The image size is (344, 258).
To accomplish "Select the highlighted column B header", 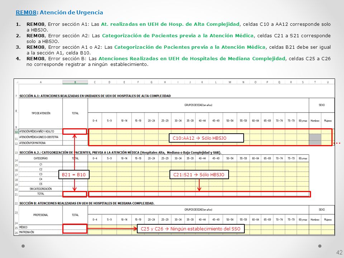I will (75, 82).
